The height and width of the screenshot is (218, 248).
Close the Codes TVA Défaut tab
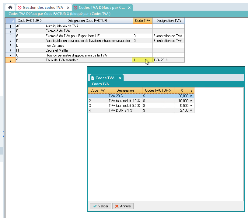[129, 8]
